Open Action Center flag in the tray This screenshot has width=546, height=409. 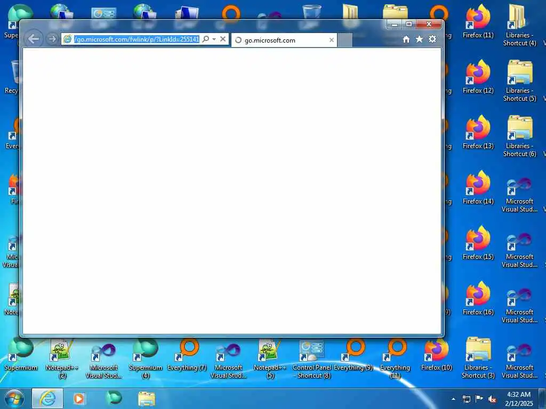click(479, 399)
